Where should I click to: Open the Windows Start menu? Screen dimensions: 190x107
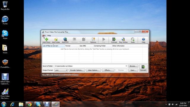point(4,104)
